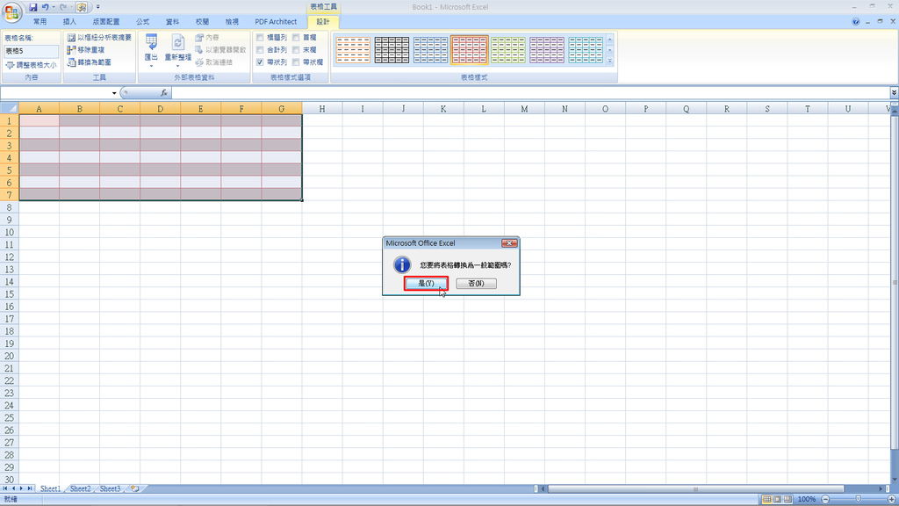
Task: Click inside the formula bar input
Action: [530, 93]
